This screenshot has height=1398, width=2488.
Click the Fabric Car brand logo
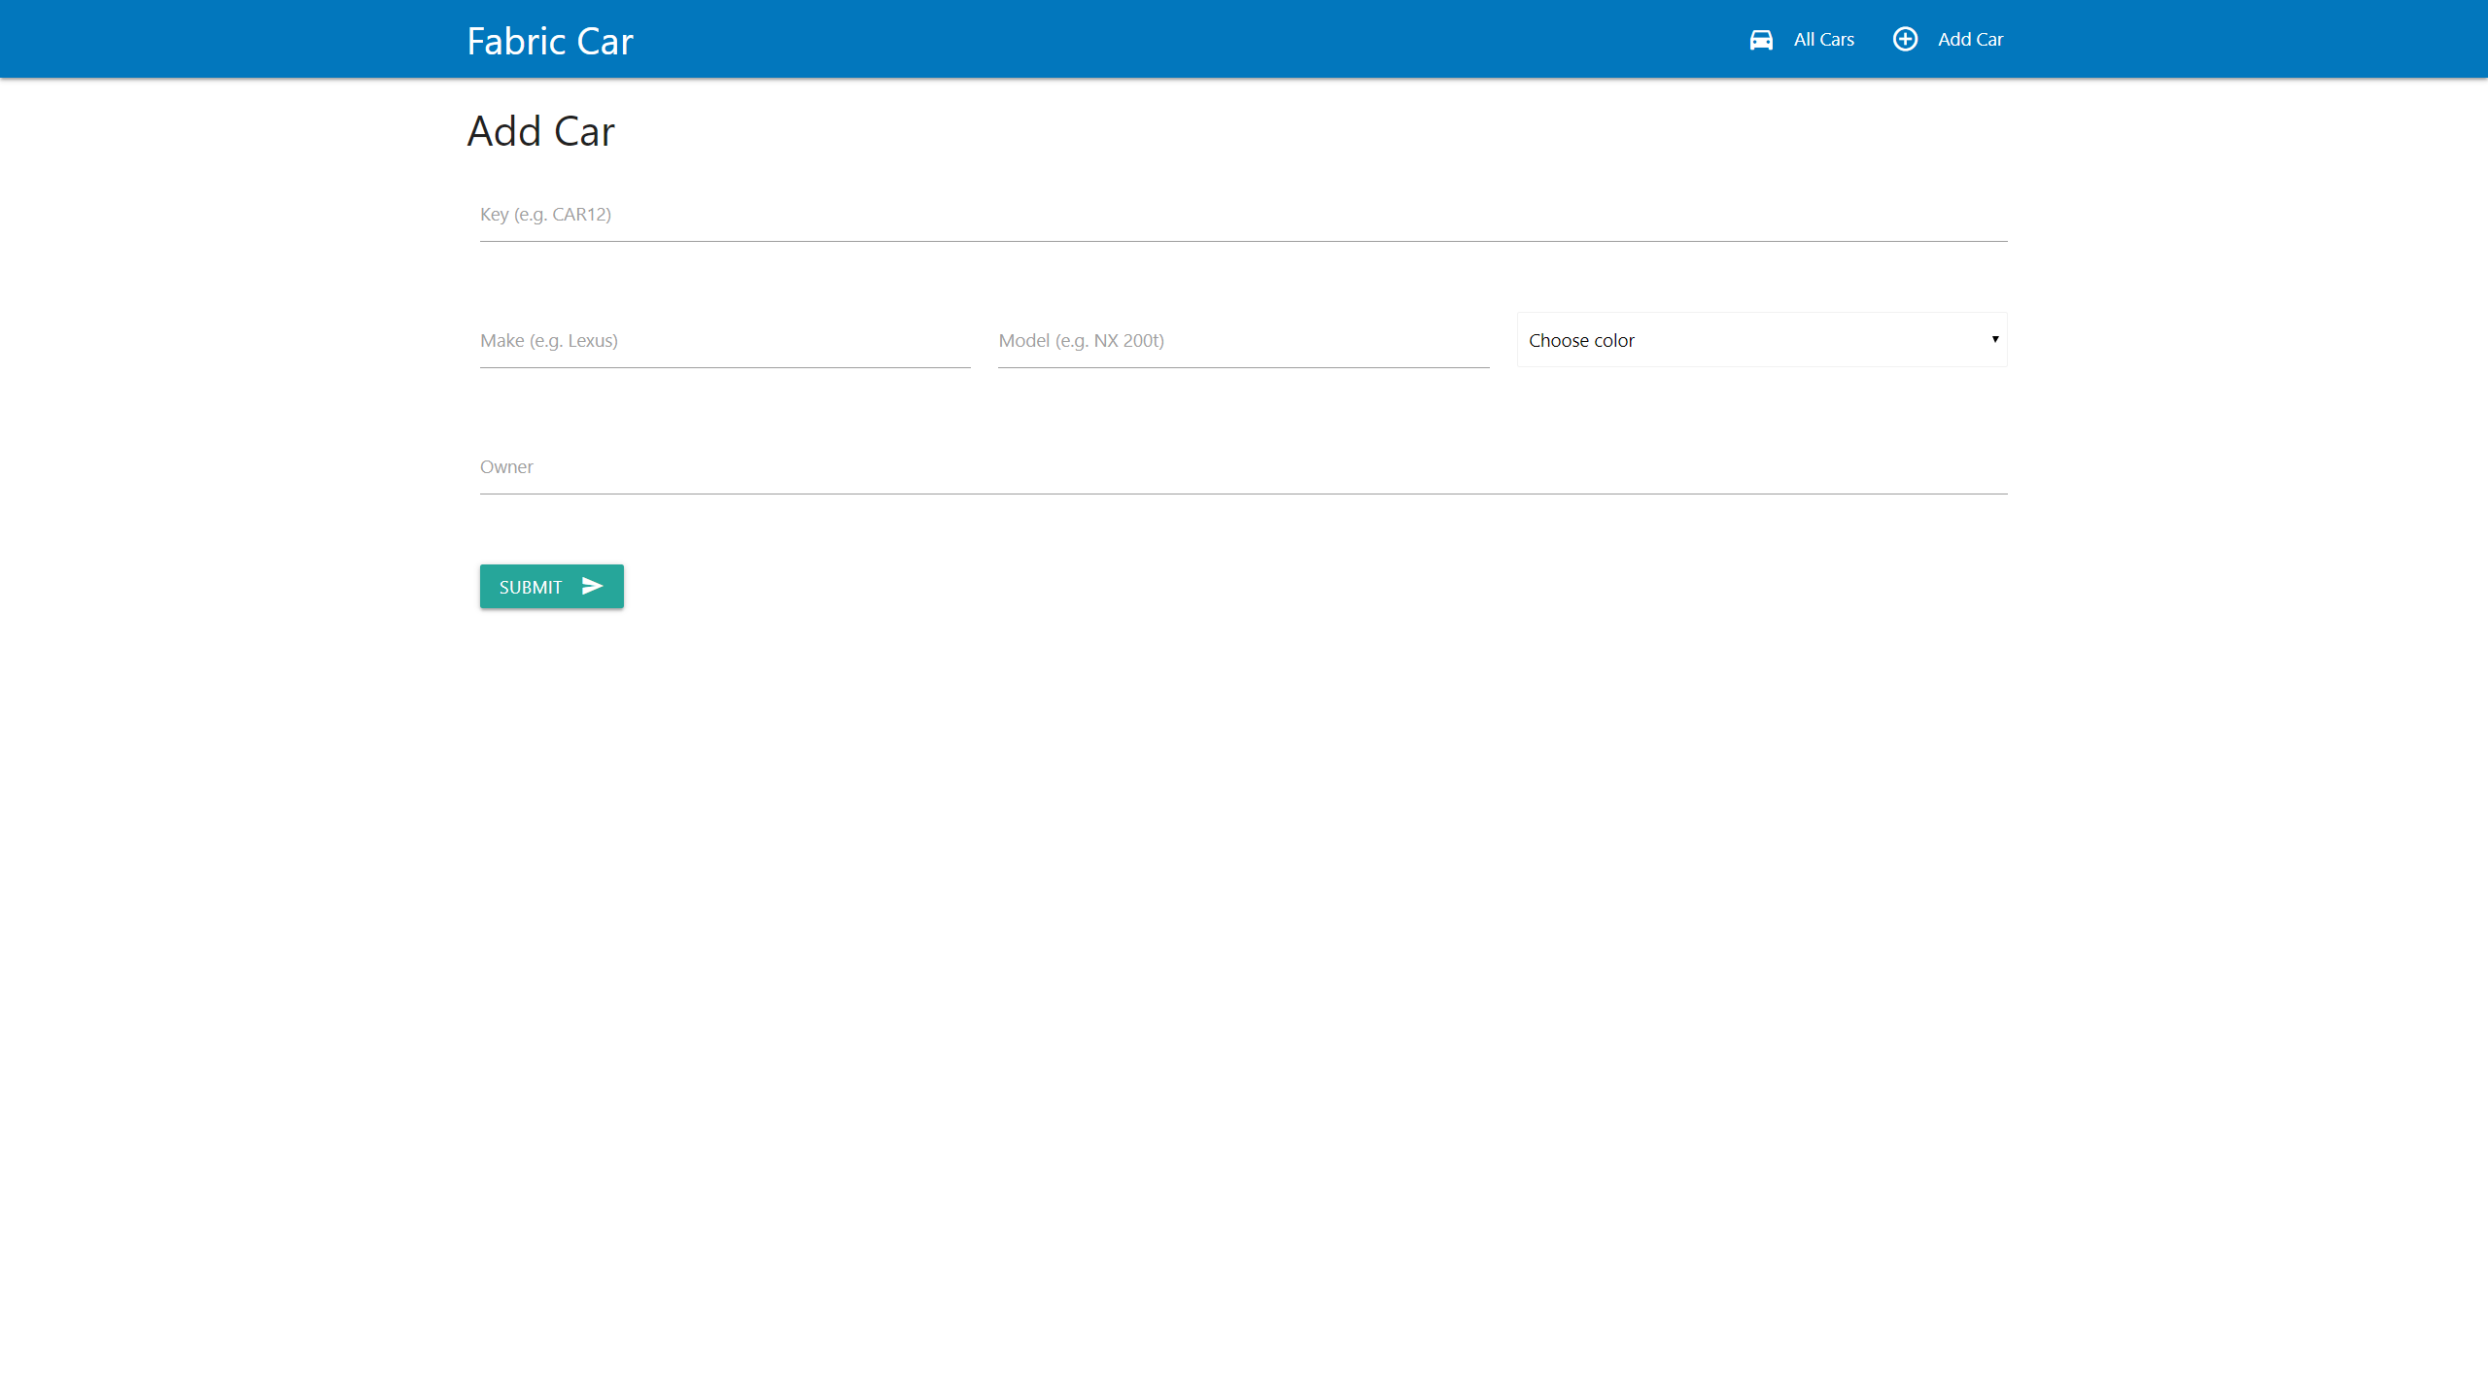click(550, 41)
